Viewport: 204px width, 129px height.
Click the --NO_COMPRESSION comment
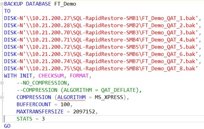pos(43,83)
